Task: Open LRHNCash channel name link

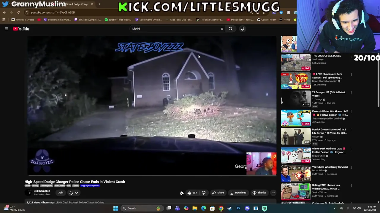Action: (41, 191)
